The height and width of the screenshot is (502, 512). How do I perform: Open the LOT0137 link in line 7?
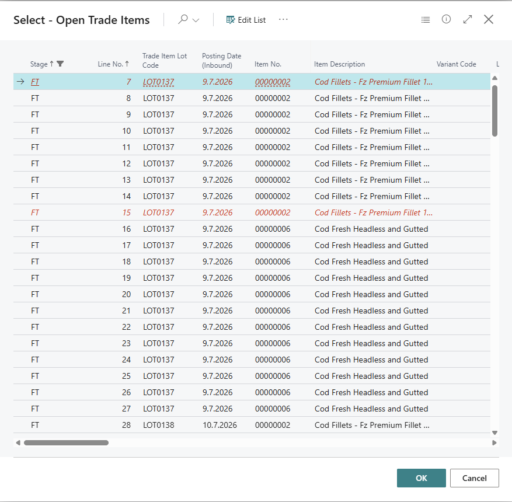click(x=158, y=82)
